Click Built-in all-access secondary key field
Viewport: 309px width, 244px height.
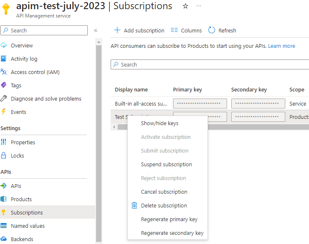tap(258, 104)
